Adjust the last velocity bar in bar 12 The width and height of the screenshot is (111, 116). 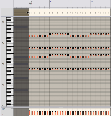pos(108,113)
